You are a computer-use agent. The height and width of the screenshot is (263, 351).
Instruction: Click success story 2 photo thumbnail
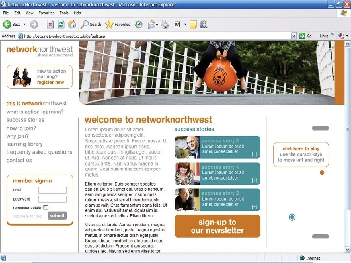[187, 200]
